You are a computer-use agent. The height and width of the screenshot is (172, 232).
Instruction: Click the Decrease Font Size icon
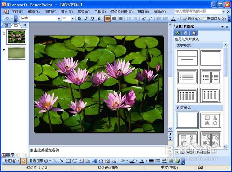(x=150, y=19)
